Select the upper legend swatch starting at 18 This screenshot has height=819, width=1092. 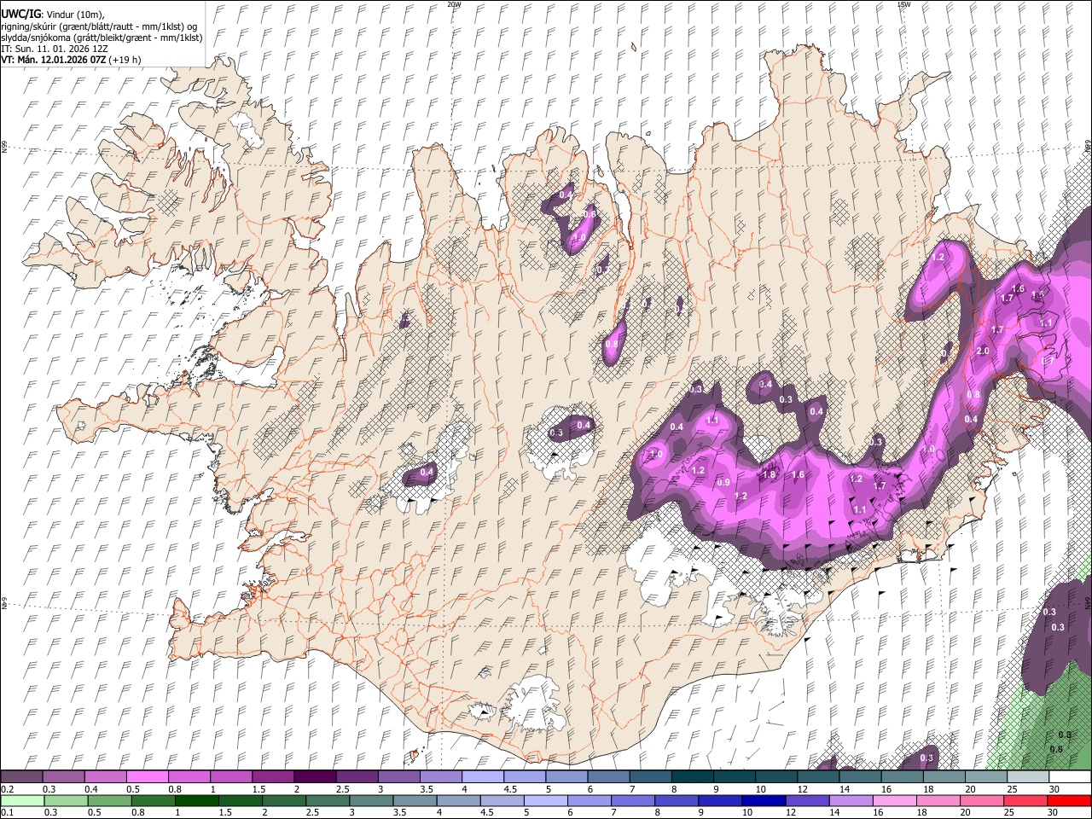coord(944,777)
